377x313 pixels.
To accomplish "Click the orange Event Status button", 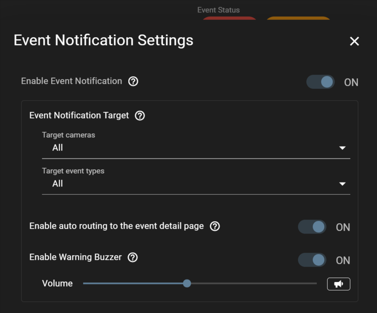I will (x=298, y=18).
